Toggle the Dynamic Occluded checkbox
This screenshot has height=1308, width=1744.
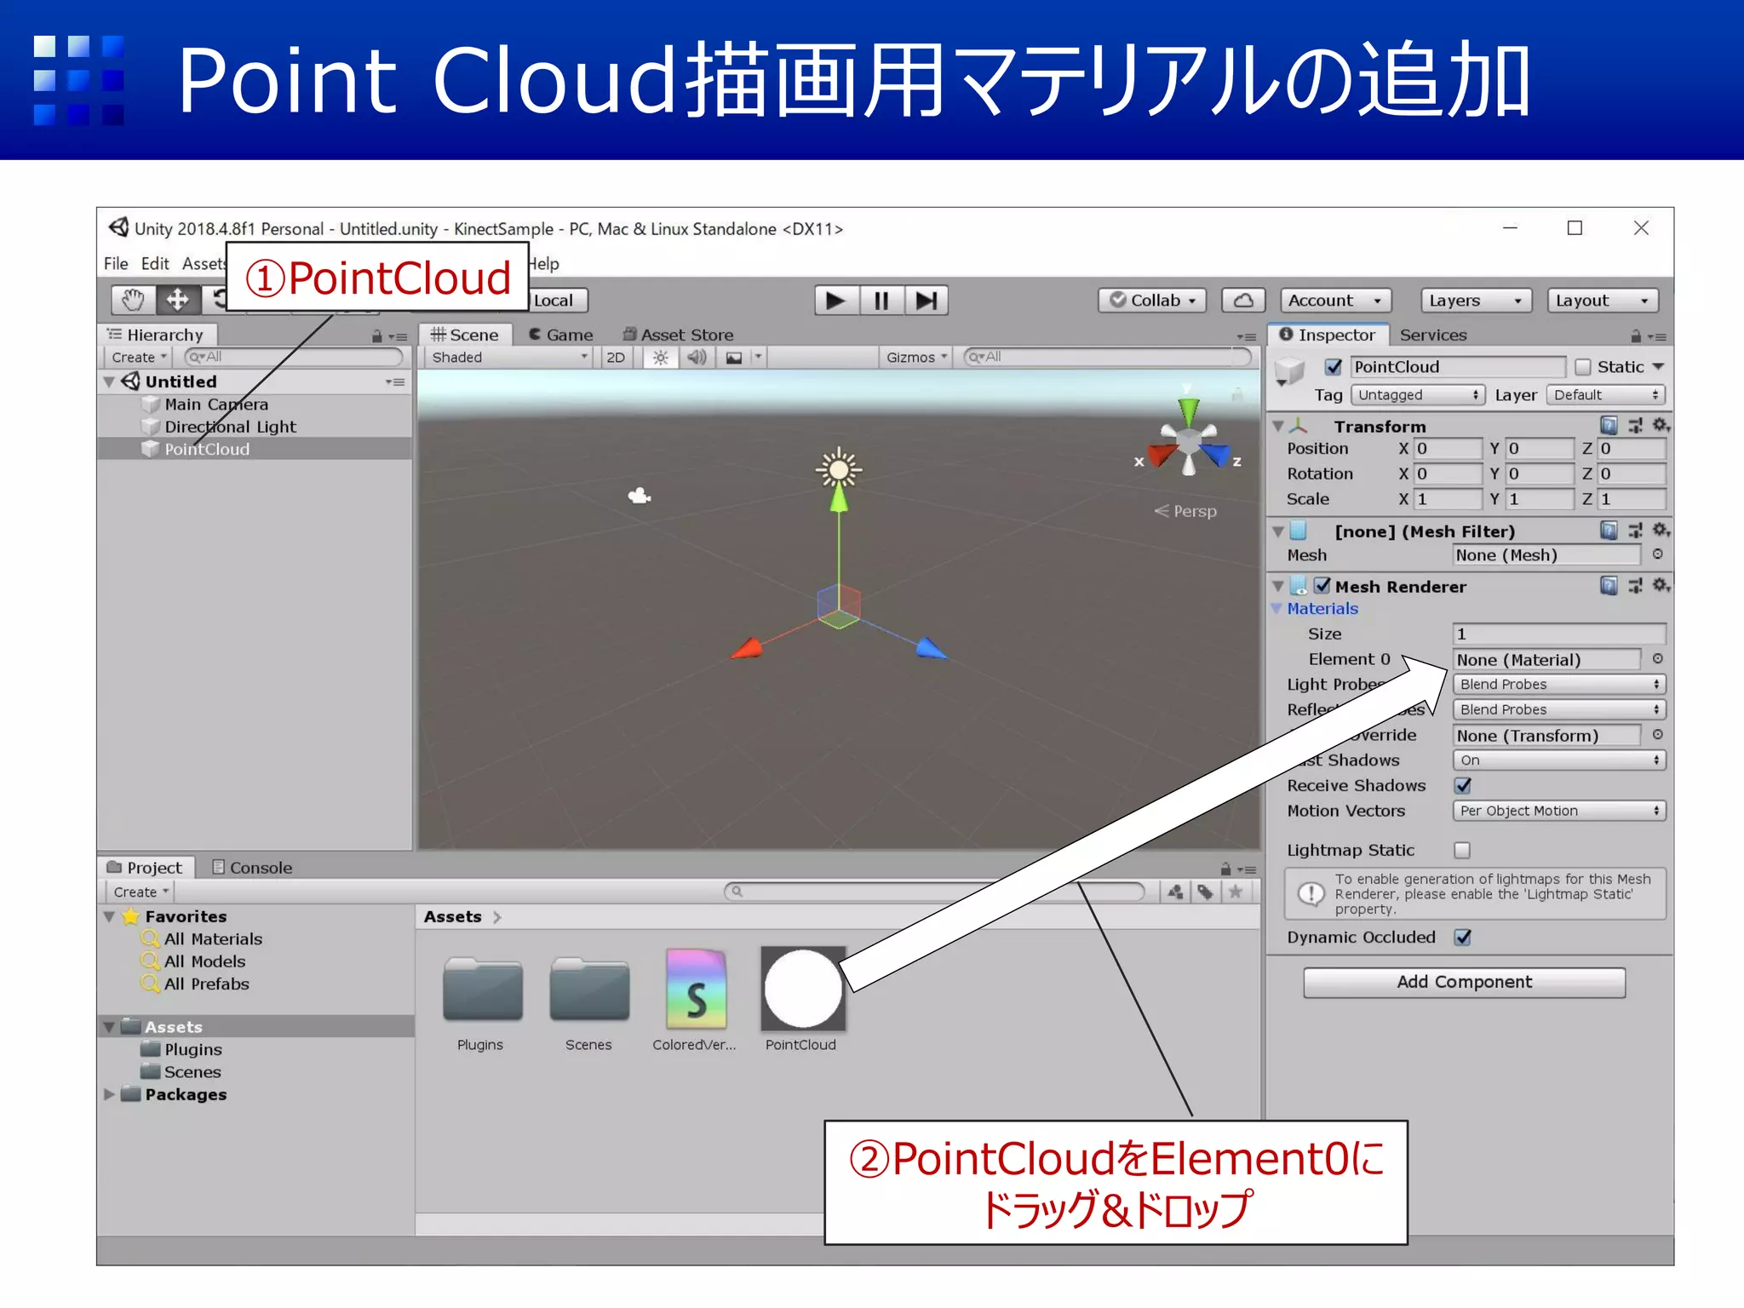(1463, 938)
